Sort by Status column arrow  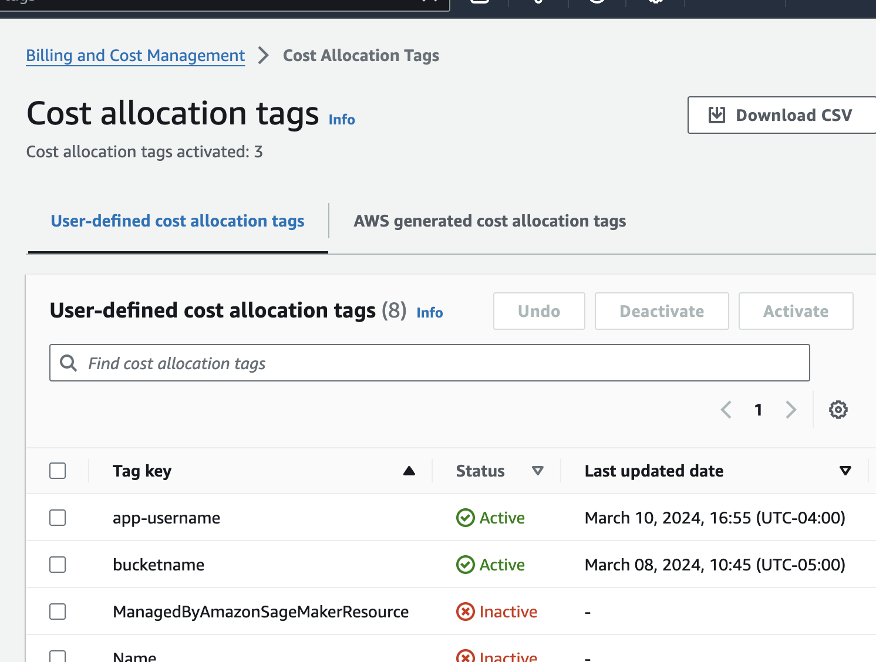(x=537, y=471)
